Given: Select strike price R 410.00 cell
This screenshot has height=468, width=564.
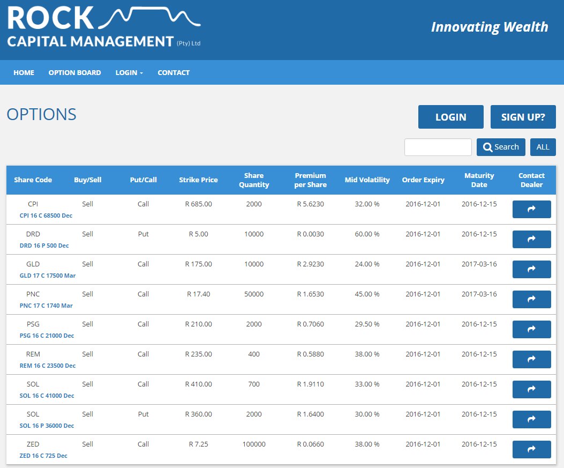Looking at the screenshot, I should pyautogui.click(x=198, y=384).
